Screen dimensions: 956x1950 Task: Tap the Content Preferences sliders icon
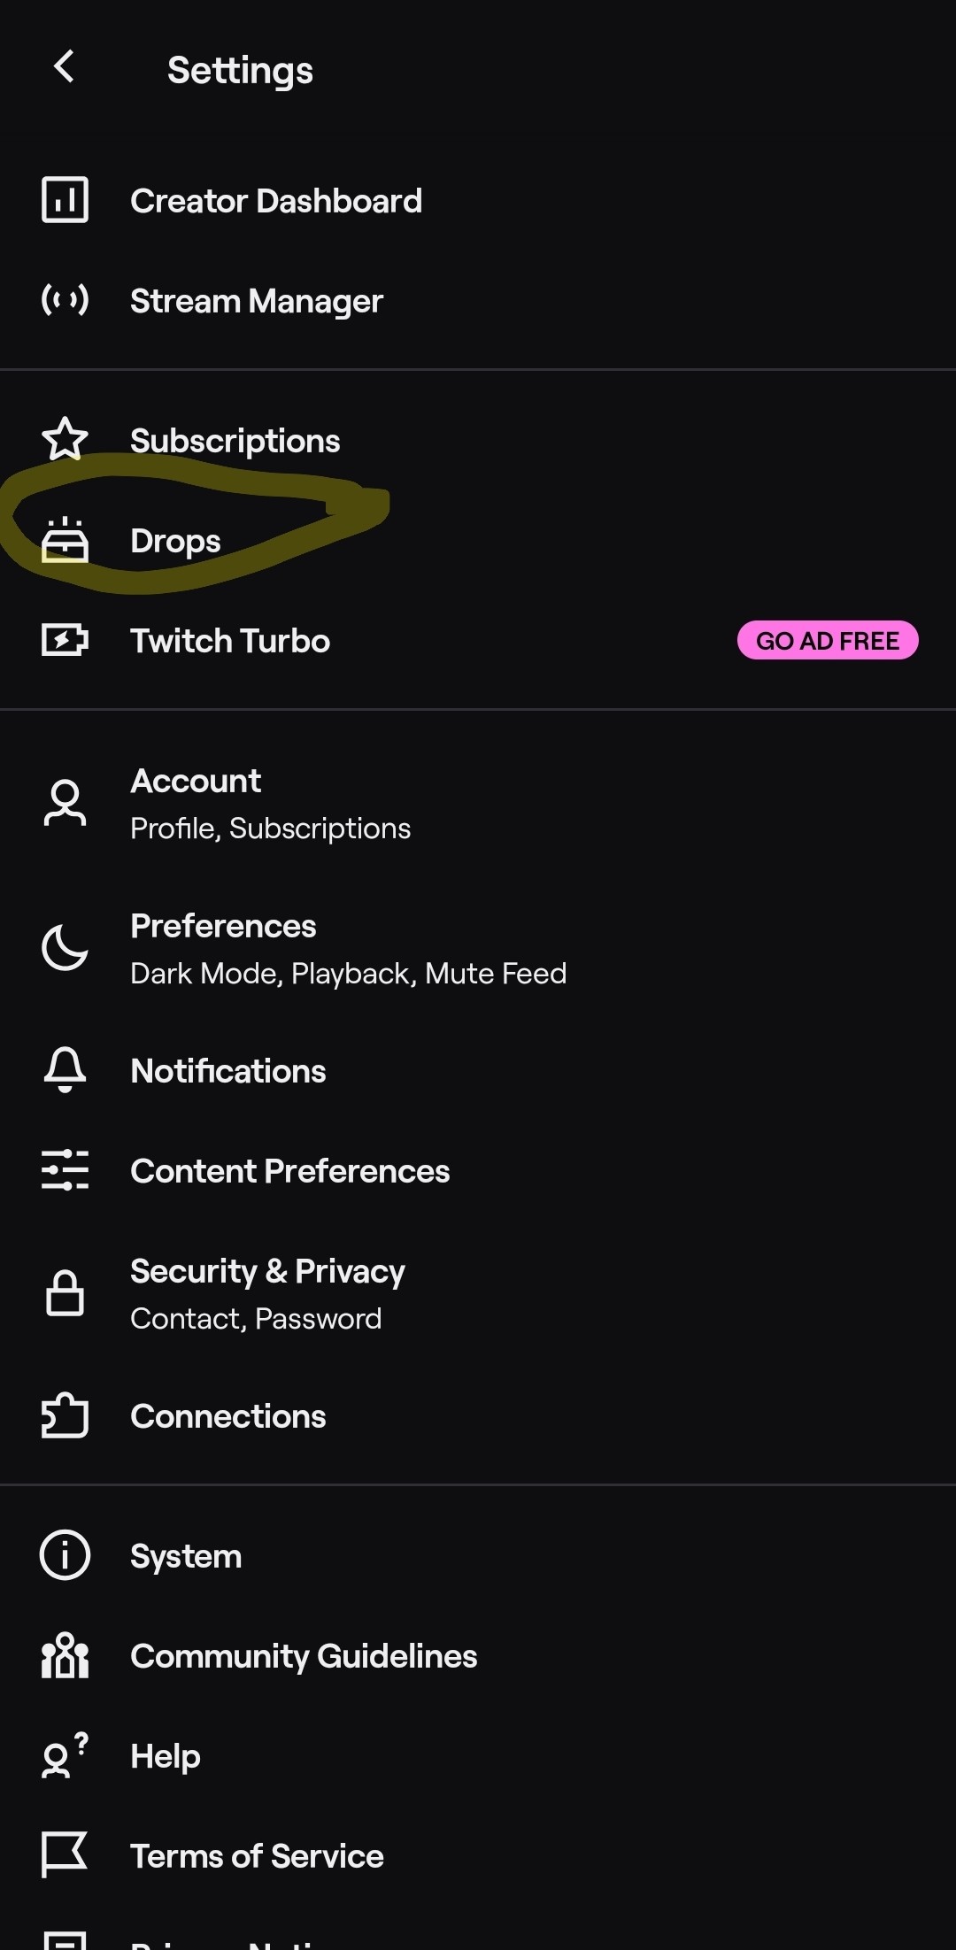coord(65,1170)
